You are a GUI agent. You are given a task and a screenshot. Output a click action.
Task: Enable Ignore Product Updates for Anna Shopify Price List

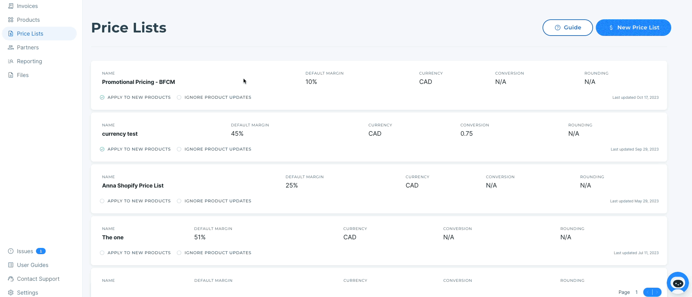tap(179, 201)
